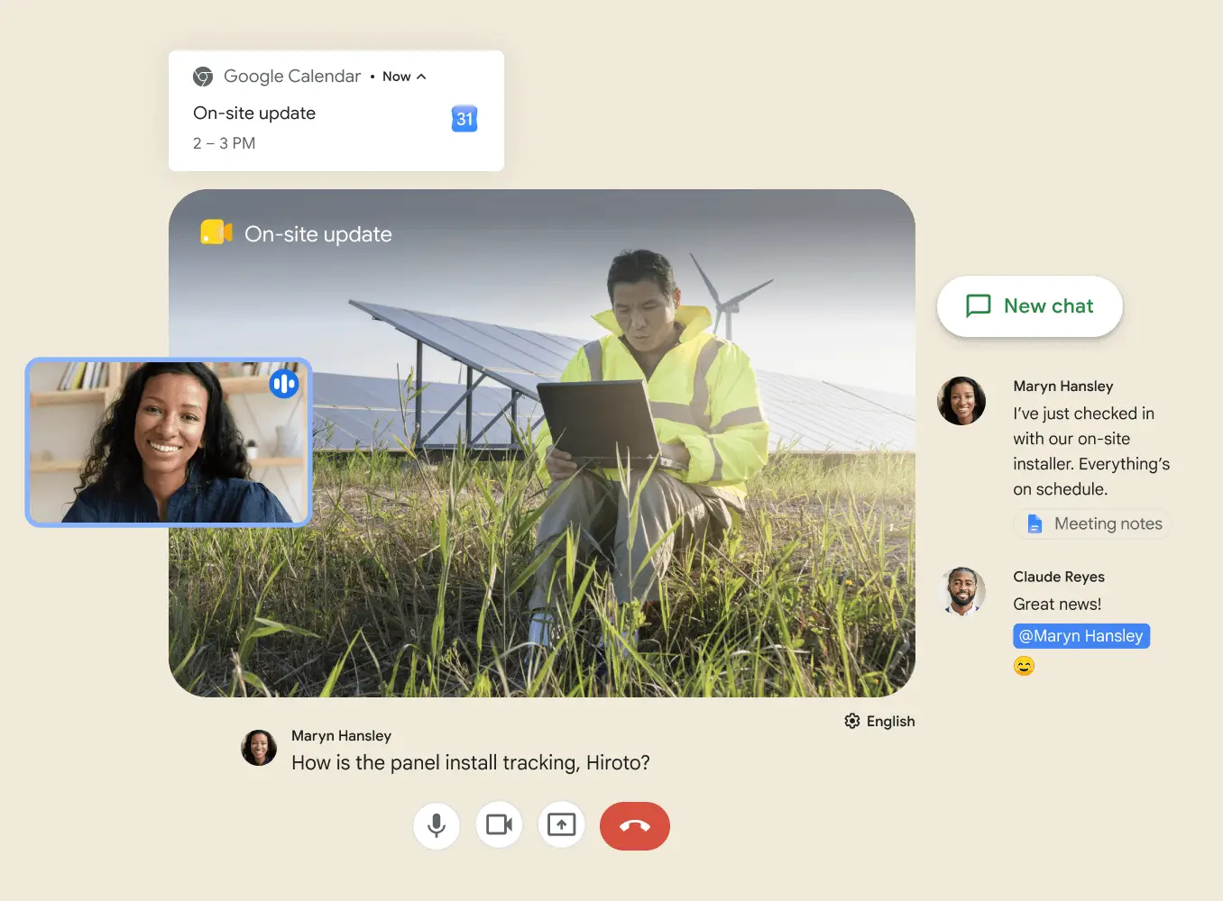
Task: Select the caption text about panel install
Action: (470, 763)
